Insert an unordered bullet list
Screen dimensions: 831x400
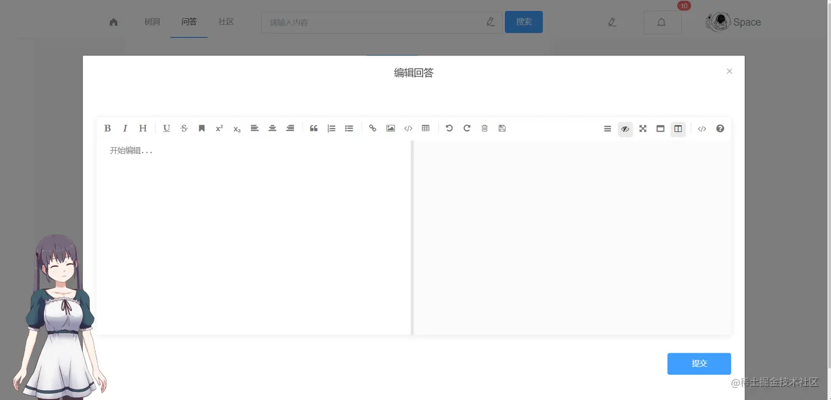[349, 128]
